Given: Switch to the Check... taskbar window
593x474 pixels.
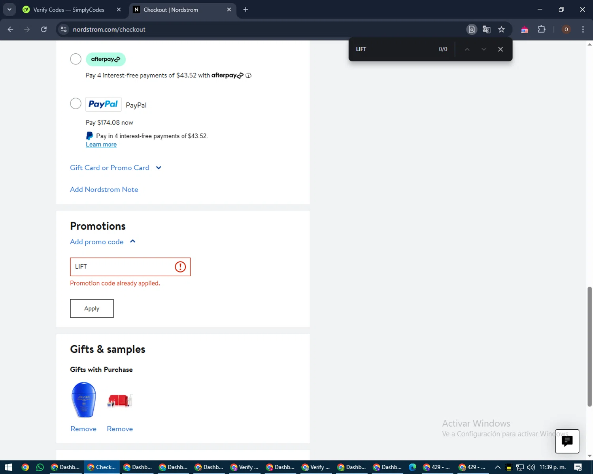Looking at the screenshot, I should (102, 467).
